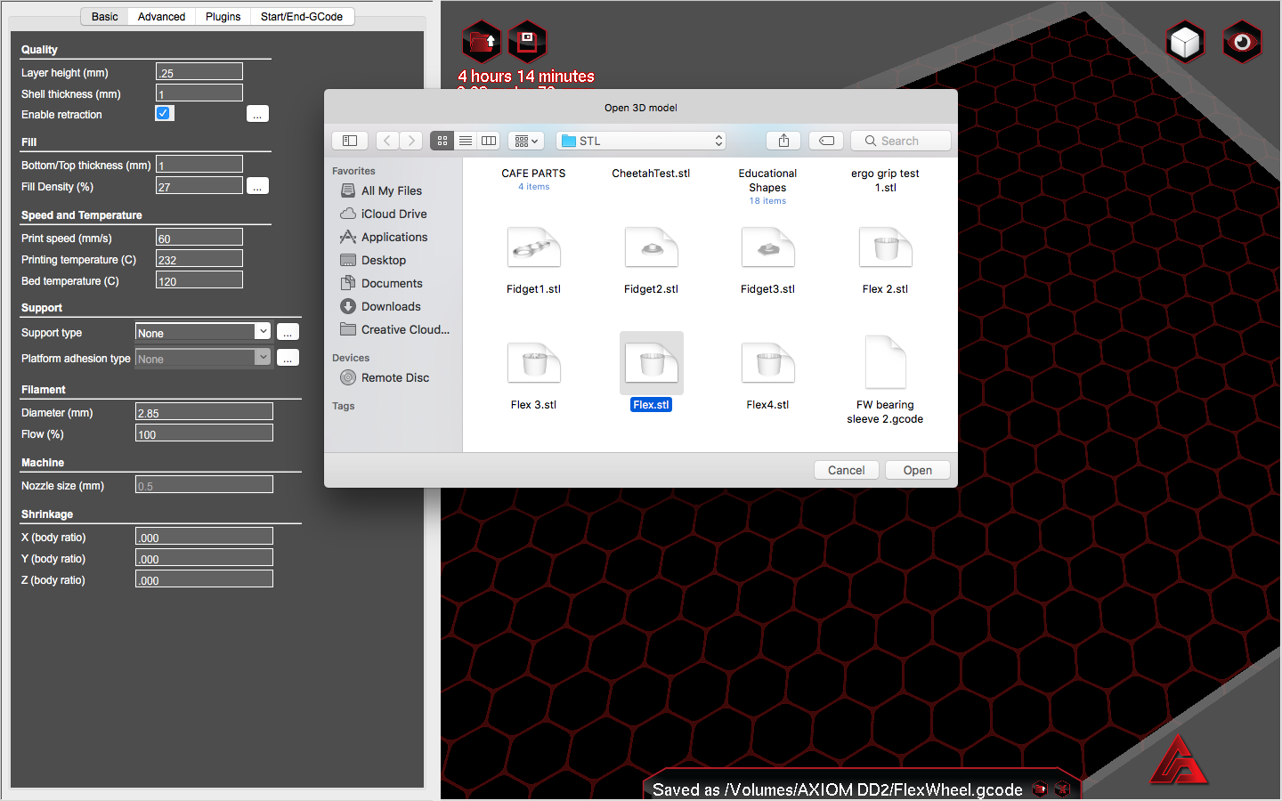Select ergo grip test 1.stl
The height and width of the screenshot is (801, 1282).
(885, 181)
